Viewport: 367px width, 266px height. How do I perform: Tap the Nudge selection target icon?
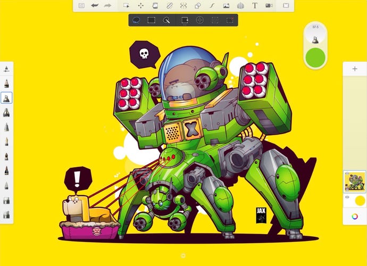(x=199, y=20)
